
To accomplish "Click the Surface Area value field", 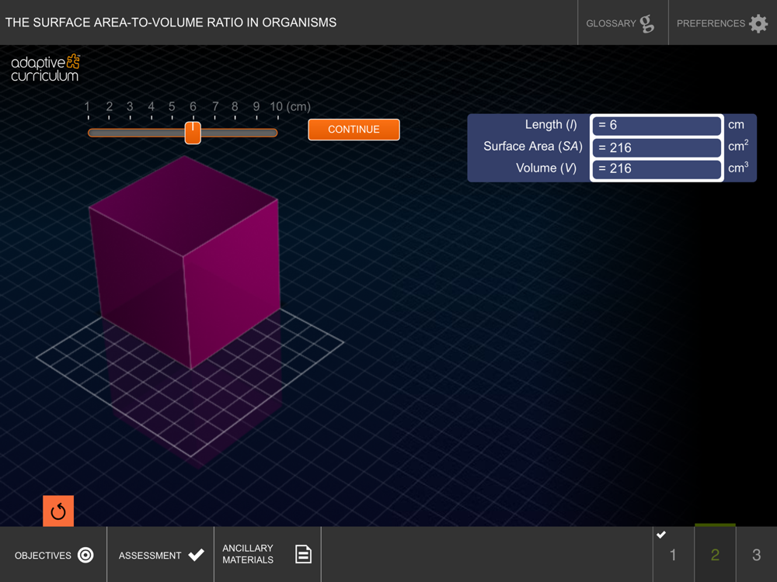I will 657,147.
